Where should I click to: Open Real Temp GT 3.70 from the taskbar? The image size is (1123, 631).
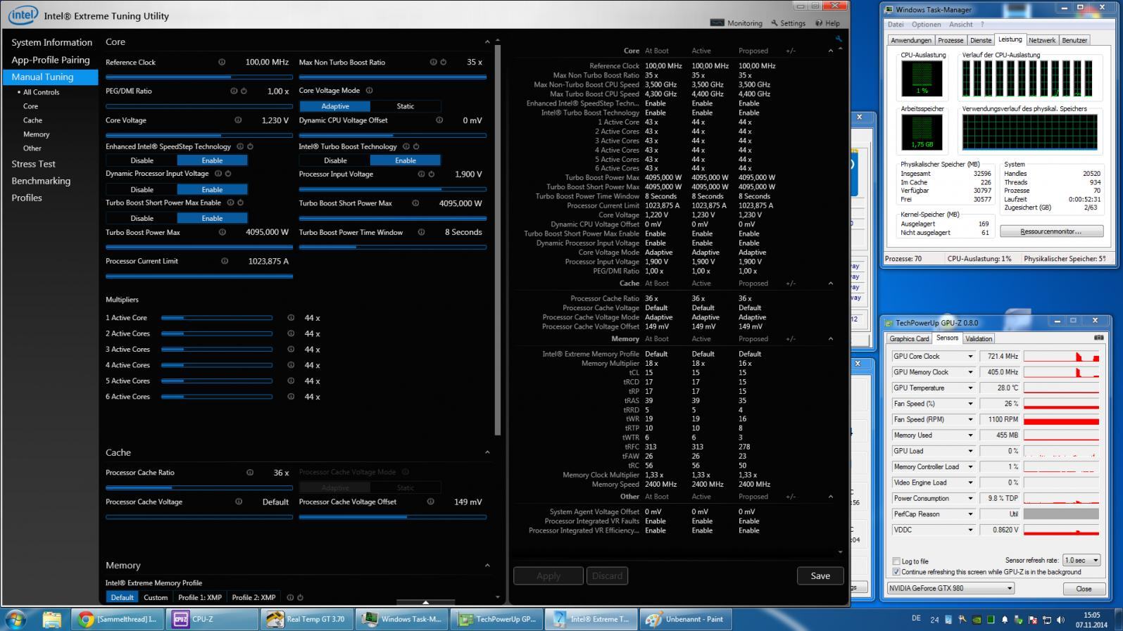[x=307, y=619]
